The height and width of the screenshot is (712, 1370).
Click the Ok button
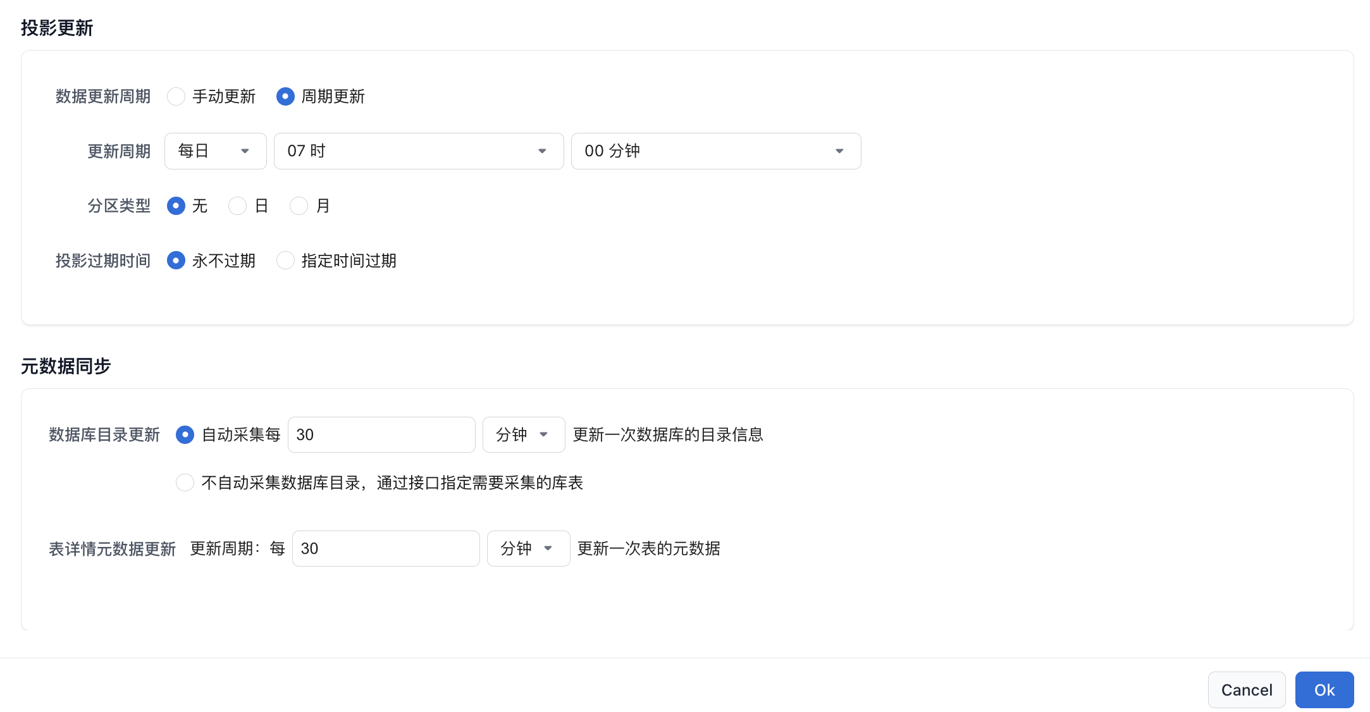pyautogui.click(x=1324, y=690)
